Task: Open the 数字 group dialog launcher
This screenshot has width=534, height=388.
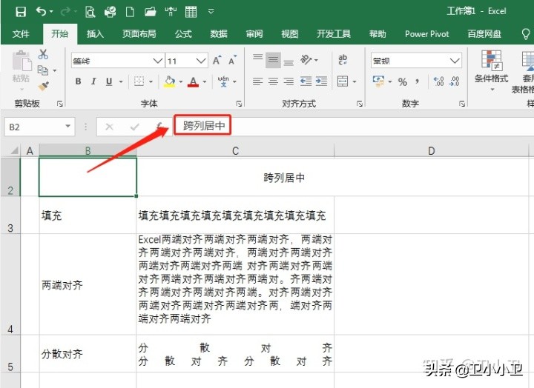Action: pyautogui.click(x=462, y=104)
